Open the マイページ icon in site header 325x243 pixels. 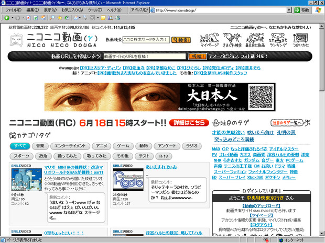click(209, 40)
